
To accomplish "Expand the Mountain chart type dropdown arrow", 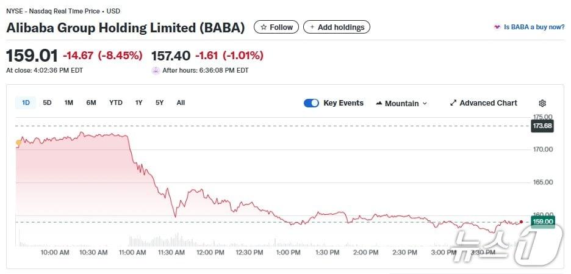I will coord(425,104).
